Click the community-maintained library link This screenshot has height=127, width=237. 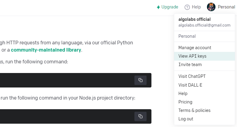coord(46,50)
